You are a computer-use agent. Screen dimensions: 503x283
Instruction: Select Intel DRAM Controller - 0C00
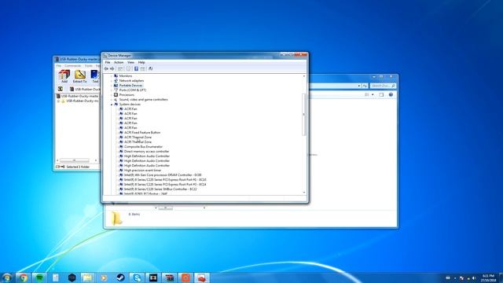coord(163,175)
